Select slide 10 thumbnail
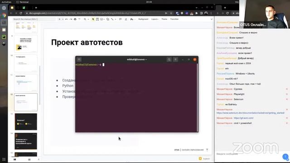This screenshot has height=163, width=290. tap(26, 63)
